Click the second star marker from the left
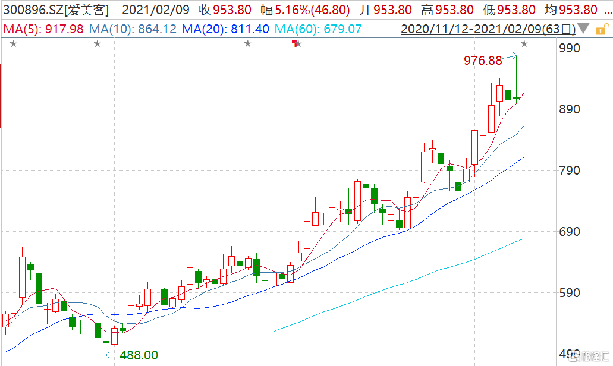Image resolution: width=613 pixels, height=366 pixels. (x=98, y=44)
